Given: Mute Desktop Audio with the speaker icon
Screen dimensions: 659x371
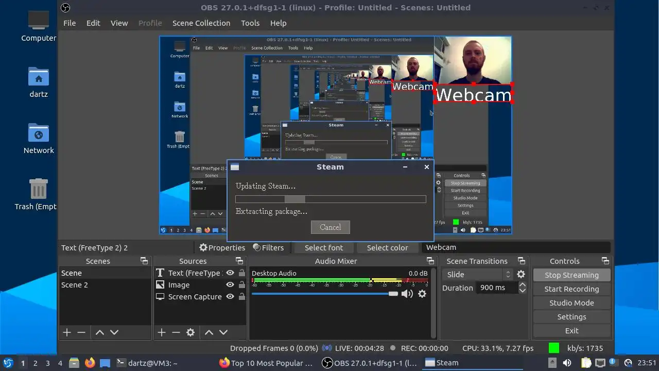Looking at the screenshot, I should [x=407, y=294].
